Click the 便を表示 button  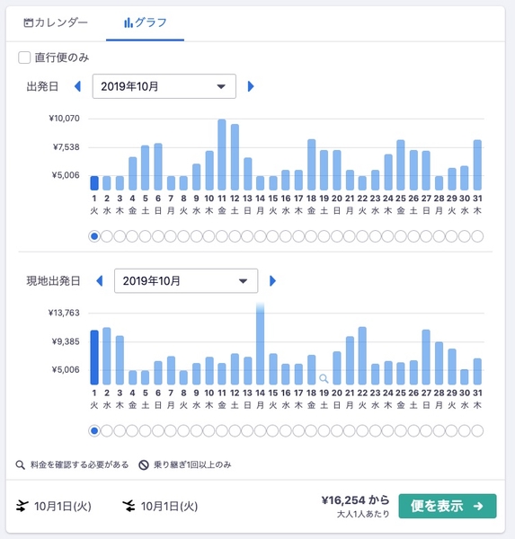coord(448,506)
